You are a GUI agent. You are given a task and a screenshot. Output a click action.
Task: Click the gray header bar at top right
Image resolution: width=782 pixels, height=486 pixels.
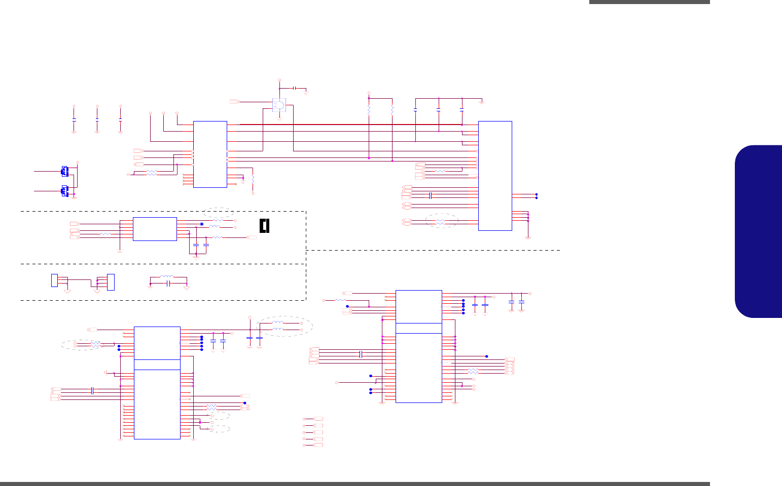[x=650, y=2]
